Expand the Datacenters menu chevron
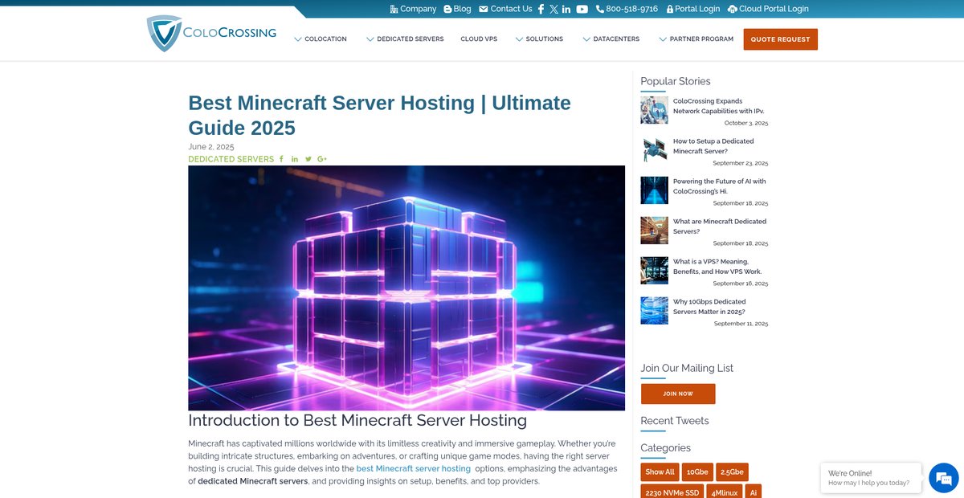The width and height of the screenshot is (964, 498). pyautogui.click(x=586, y=39)
